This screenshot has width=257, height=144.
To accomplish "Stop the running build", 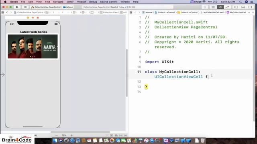I will click(x=25, y=7).
